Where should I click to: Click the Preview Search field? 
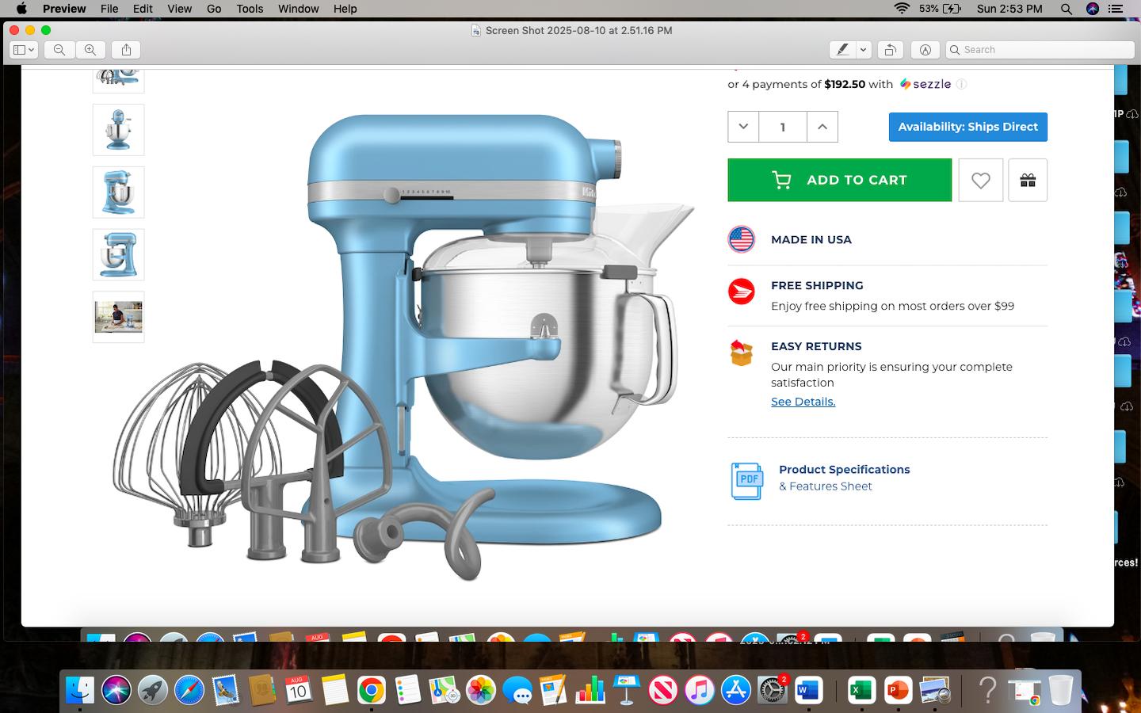click(x=1040, y=50)
